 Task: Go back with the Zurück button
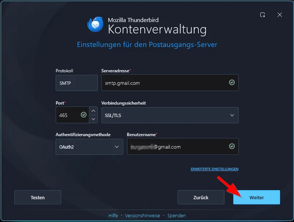tap(201, 197)
